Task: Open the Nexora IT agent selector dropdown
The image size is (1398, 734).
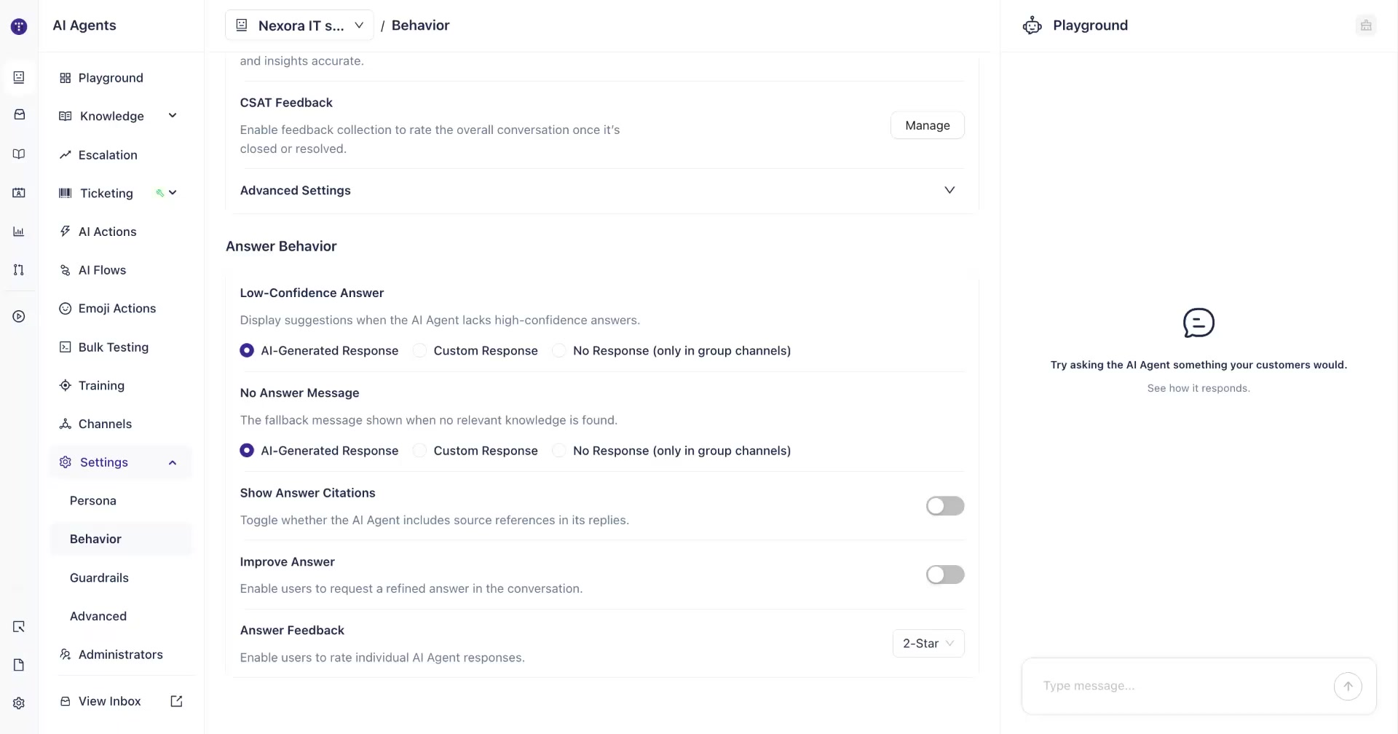Action: [299, 25]
